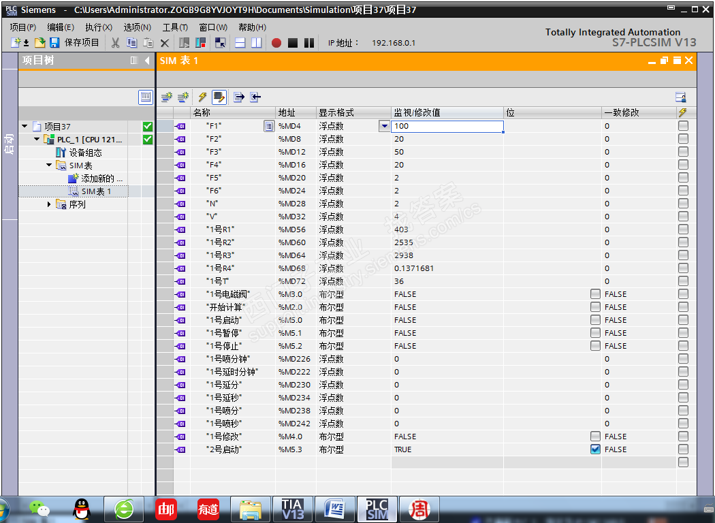Viewport: 715px width, 523px height.
Task: Select 添加新的 SIM table item
Action: point(101,178)
